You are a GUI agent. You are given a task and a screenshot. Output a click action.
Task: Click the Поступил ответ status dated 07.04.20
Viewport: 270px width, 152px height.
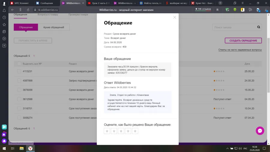click(x=222, y=118)
